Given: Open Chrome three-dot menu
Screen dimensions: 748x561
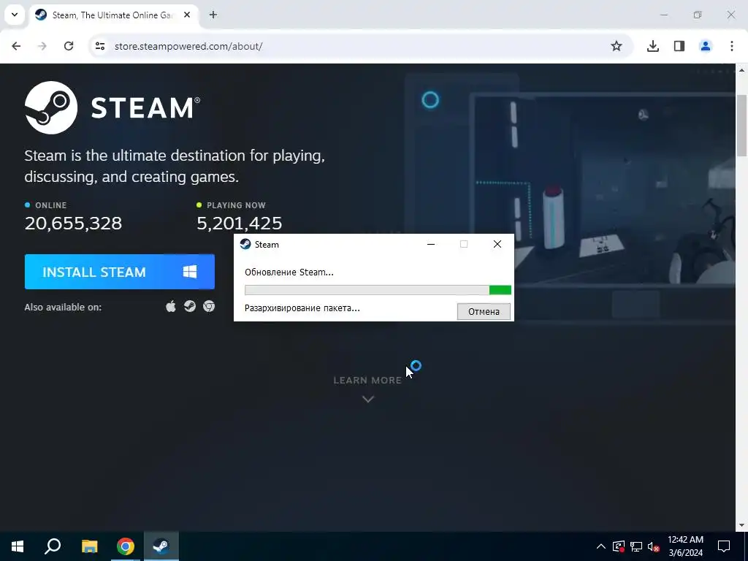Looking at the screenshot, I should pyautogui.click(x=732, y=46).
